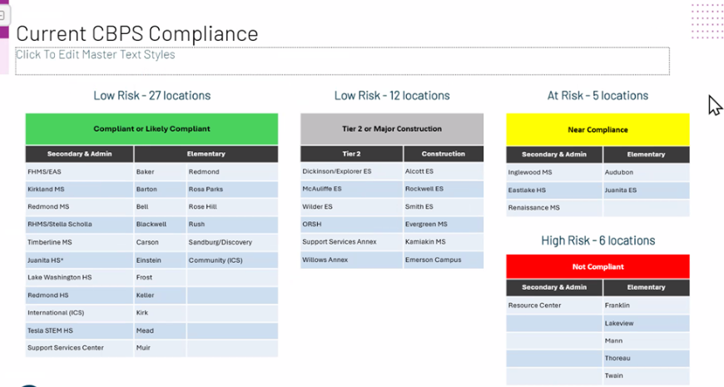
Task: Click the green Compliant or Likely Compliant header
Action: point(151,129)
